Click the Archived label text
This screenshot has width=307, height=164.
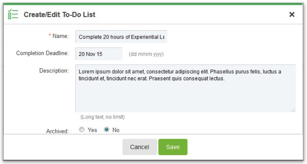pyautogui.click(x=57, y=131)
